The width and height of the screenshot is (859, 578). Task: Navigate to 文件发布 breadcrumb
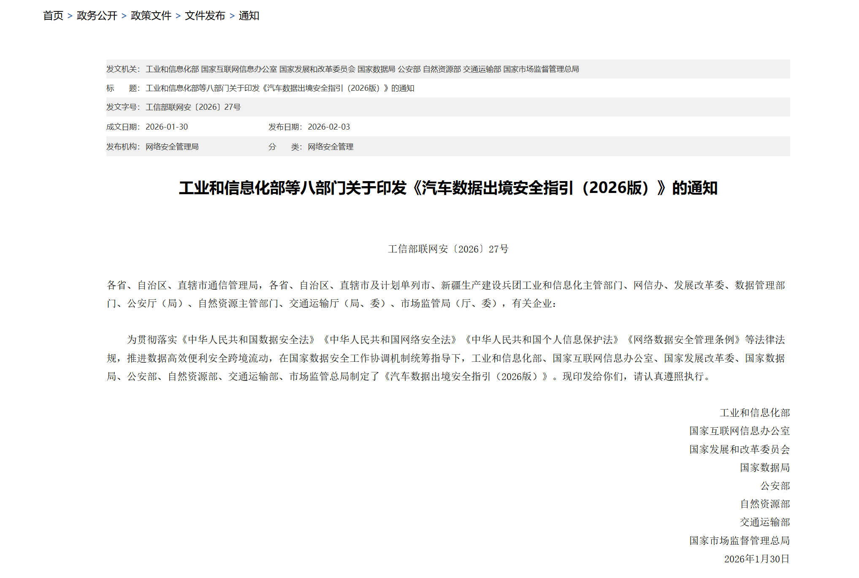[x=205, y=16]
